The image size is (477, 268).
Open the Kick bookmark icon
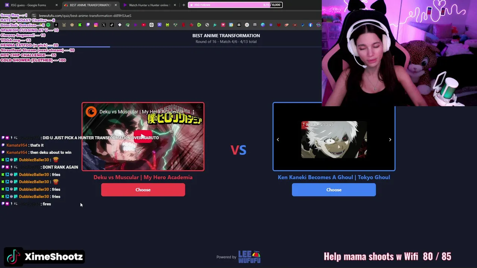pyautogui.click(x=80, y=25)
